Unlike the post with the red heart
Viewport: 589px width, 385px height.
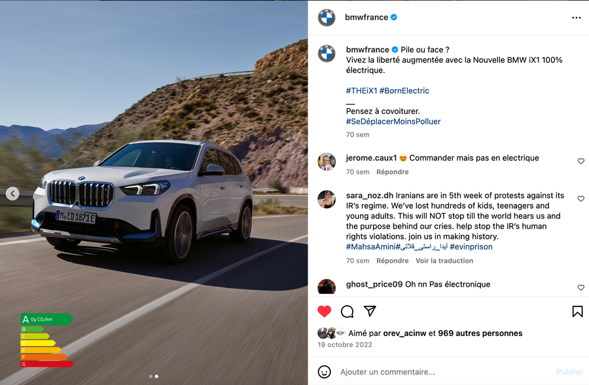[324, 311]
